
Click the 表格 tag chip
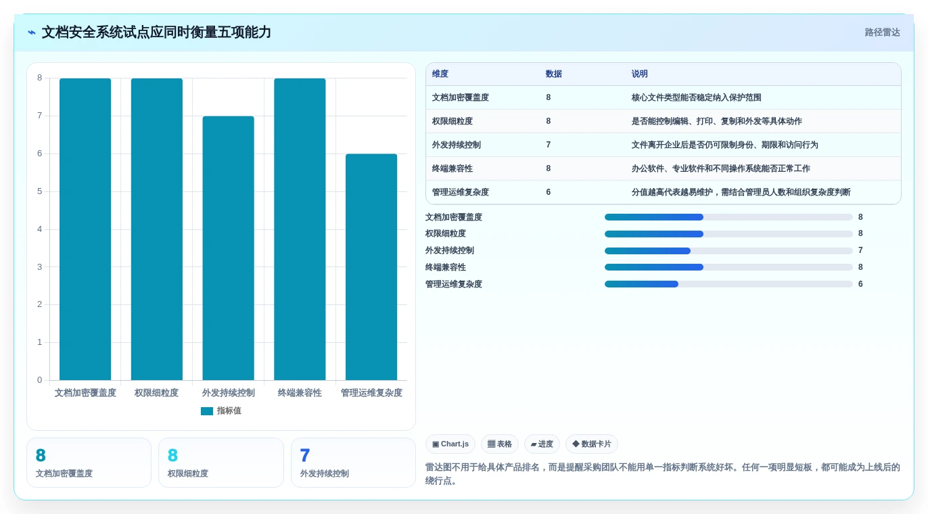tap(500, 444)
